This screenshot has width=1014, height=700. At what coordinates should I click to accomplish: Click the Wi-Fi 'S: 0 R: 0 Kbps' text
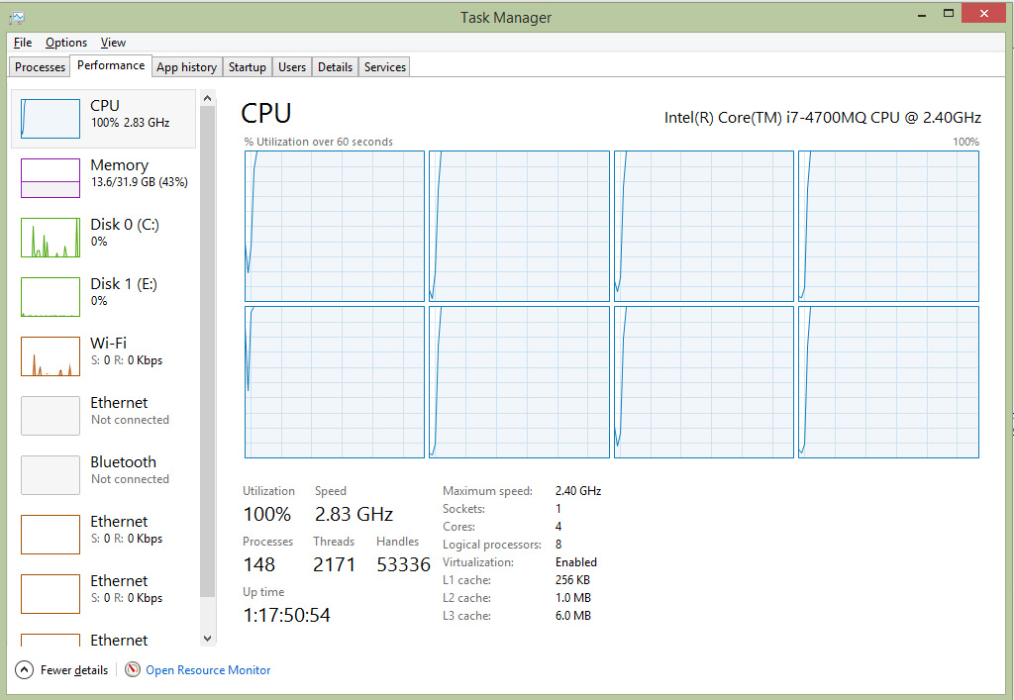tap(126, 360)
